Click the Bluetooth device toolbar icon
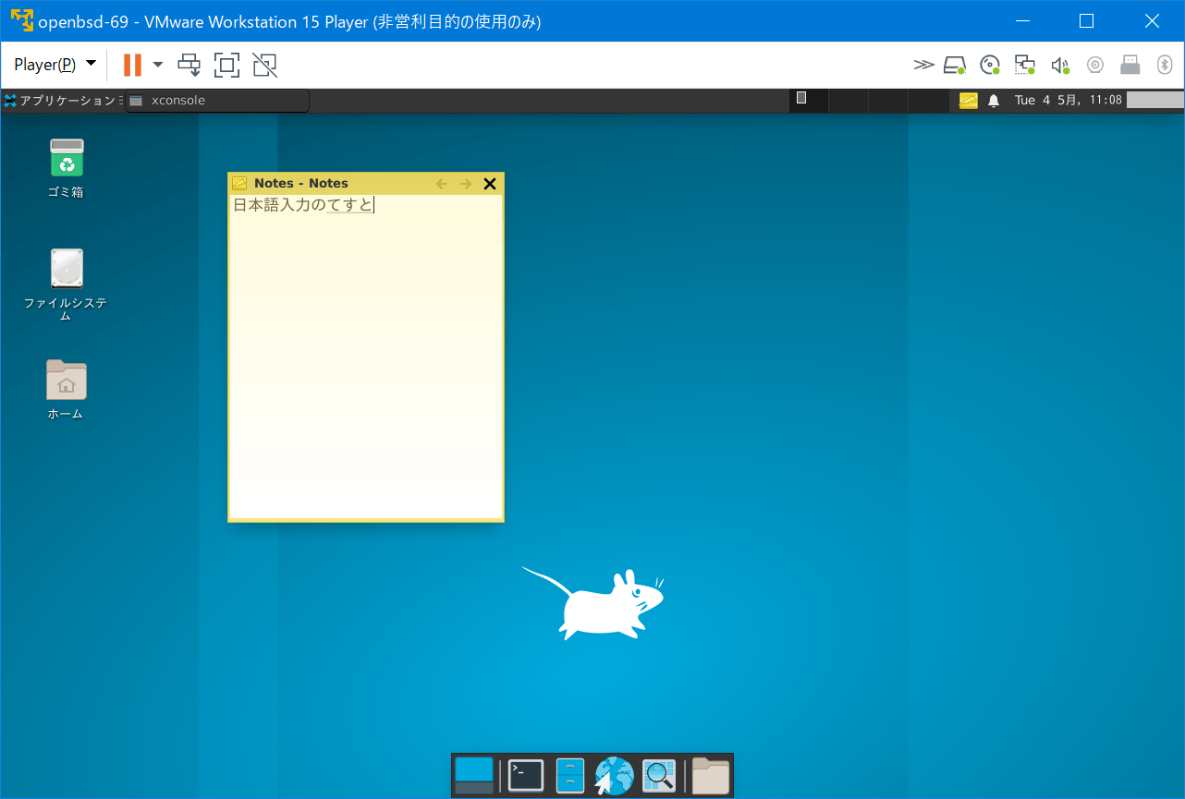 (x=1165, y=64)
